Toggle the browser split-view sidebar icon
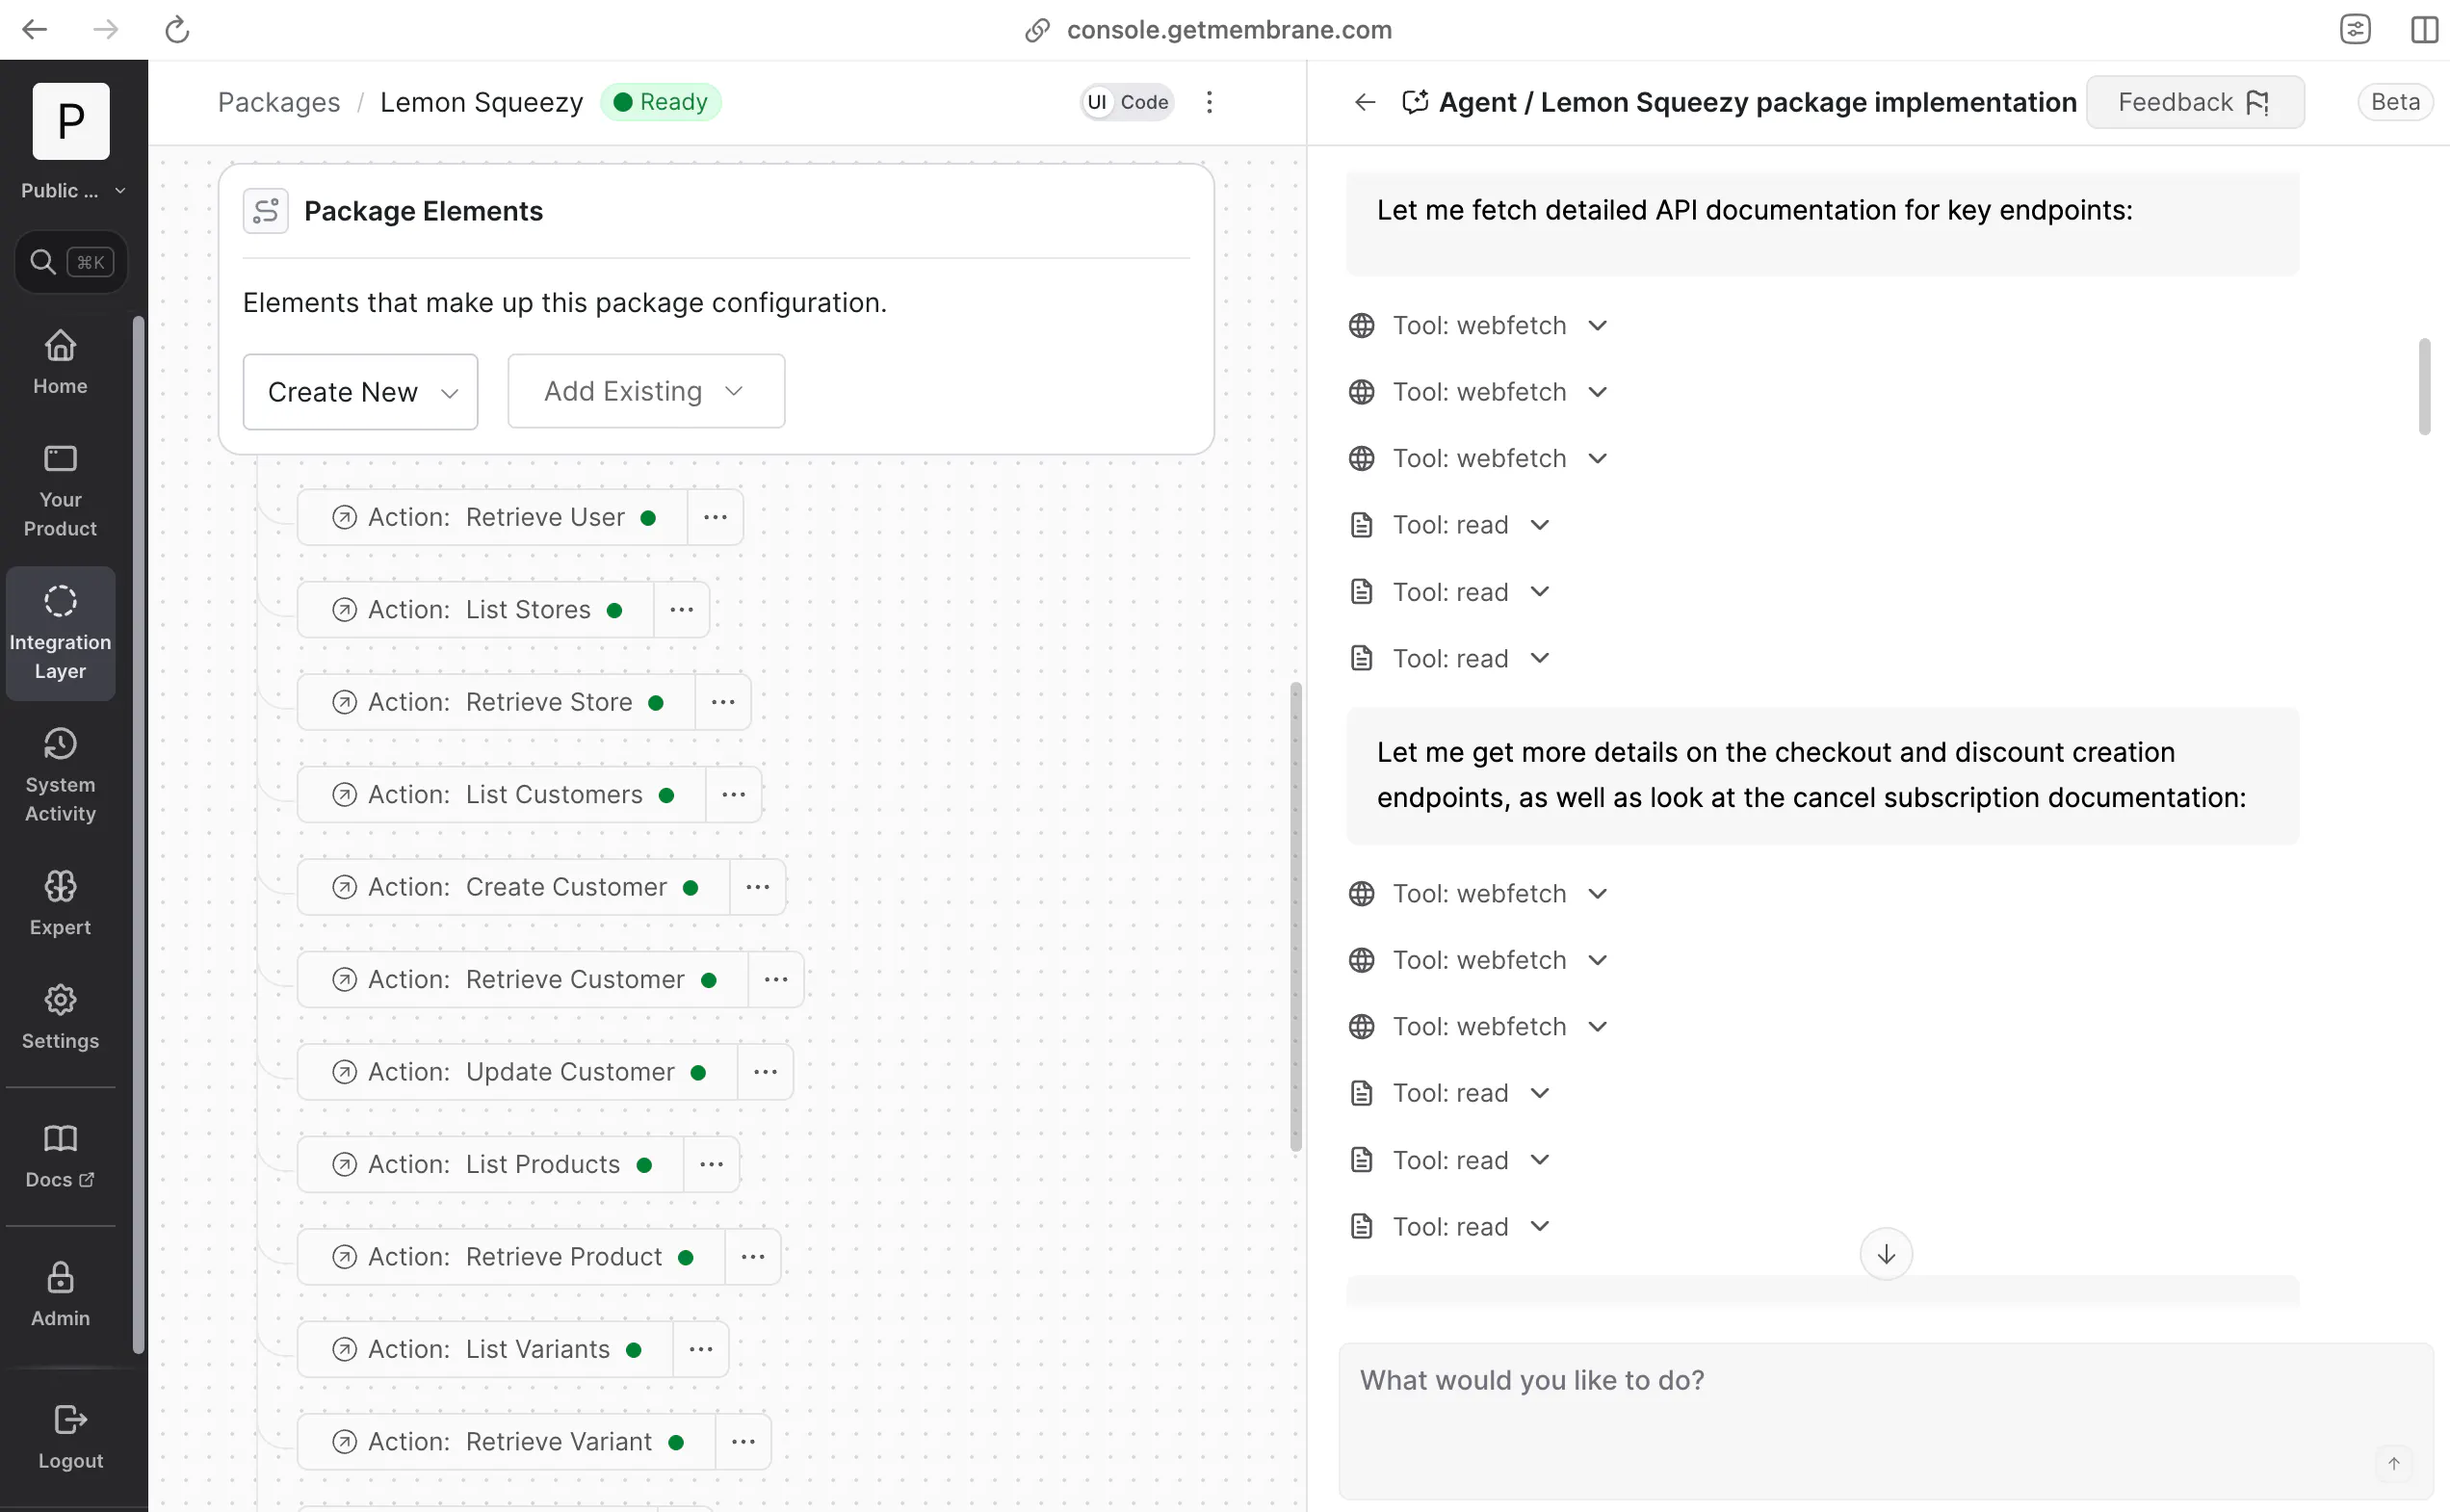 2423,30
